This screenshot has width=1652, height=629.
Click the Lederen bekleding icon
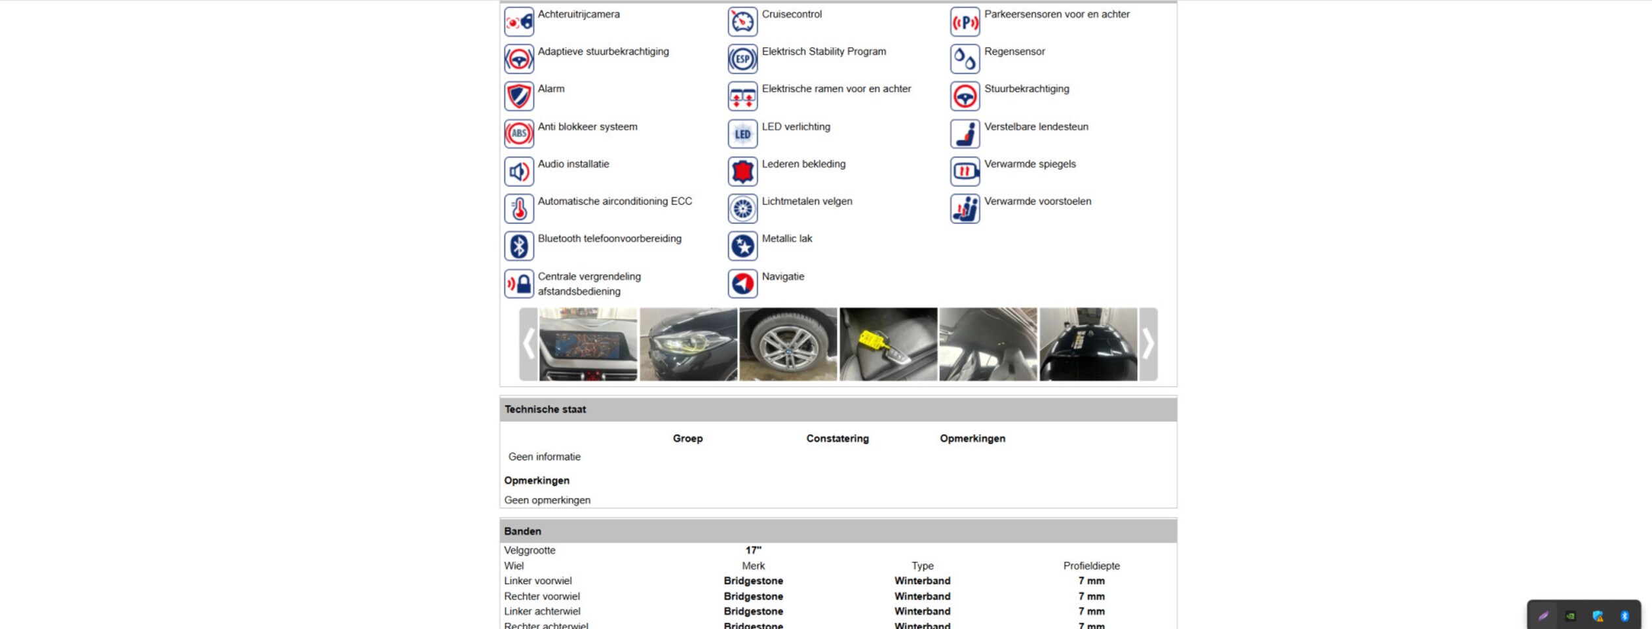742,172
